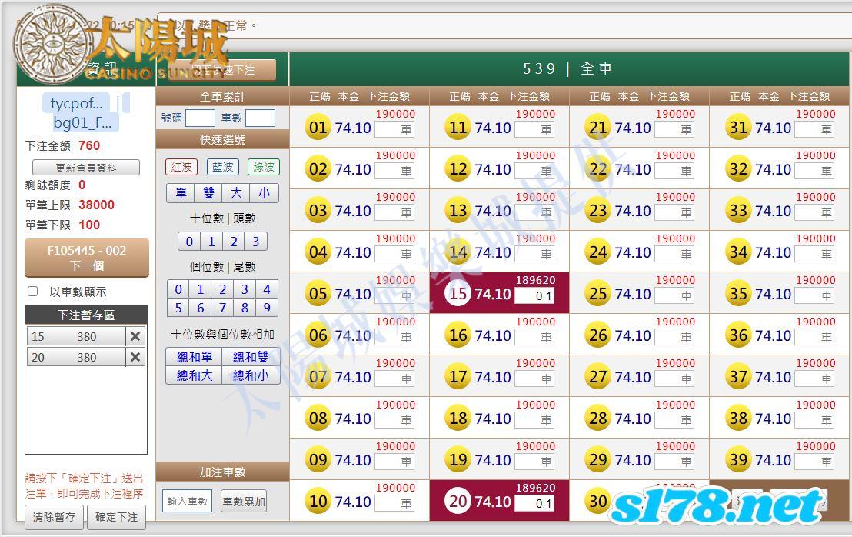Viewport: 852px width, 537px height.
Task: Click the 車數累加 button
Action: (x=244, y=501)
